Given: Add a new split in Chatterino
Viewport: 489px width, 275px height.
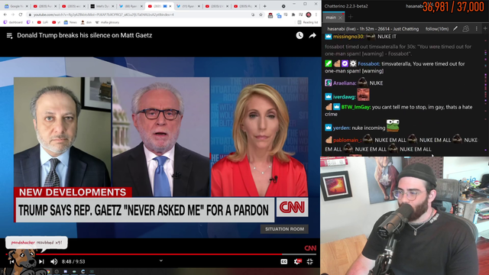Looking at the screenshot, I should coord(485,29).
